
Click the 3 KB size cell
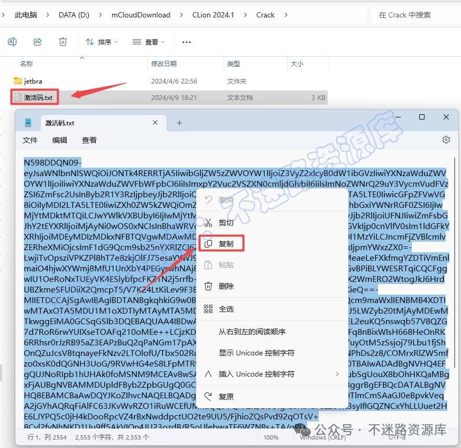(318, 98)
